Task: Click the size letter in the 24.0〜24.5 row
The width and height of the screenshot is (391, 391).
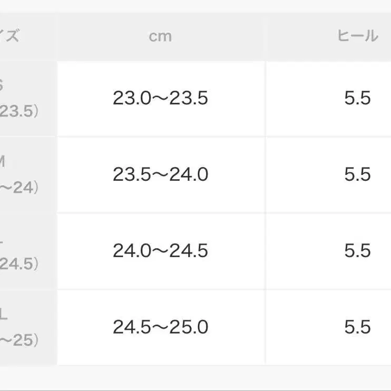Action: 3,238
